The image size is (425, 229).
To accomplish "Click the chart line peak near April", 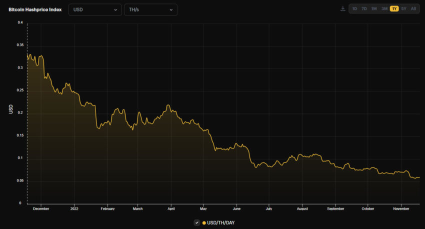I will tap(168, 105).
